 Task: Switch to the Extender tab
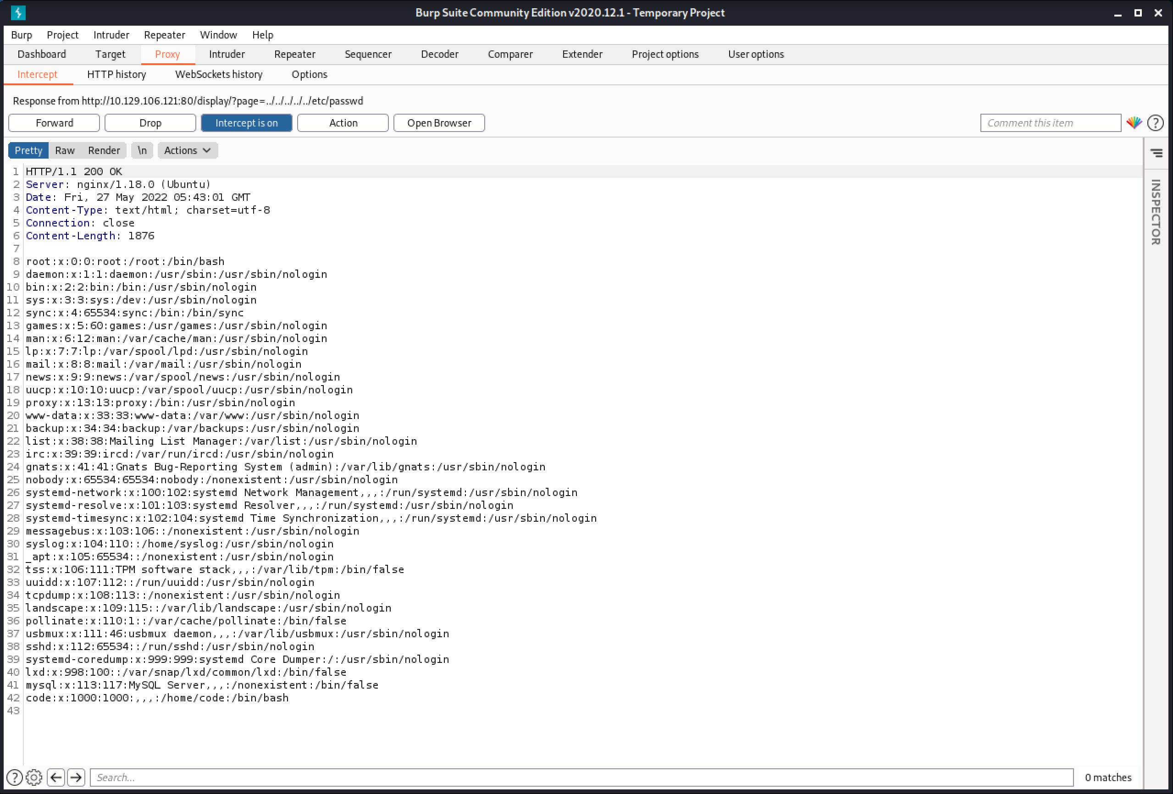pyautogui.click(x=582, y=55)
